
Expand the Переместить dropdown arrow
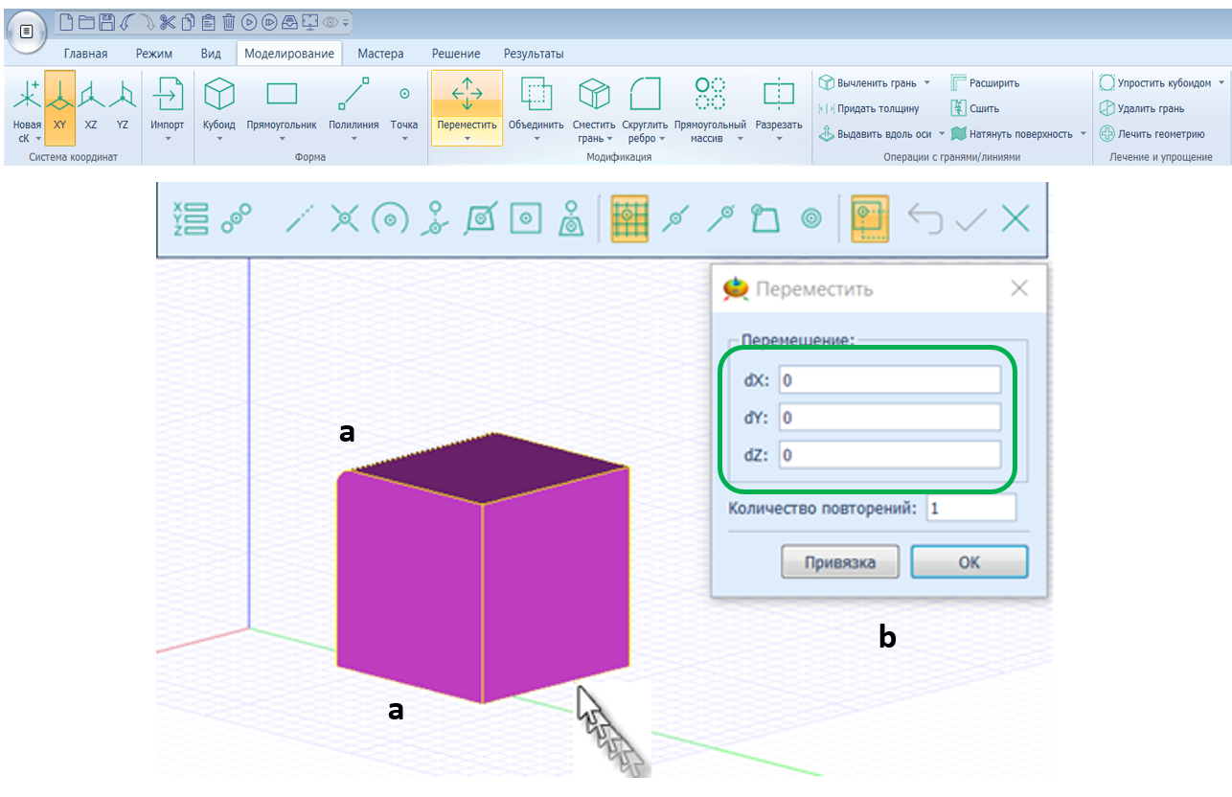(x=467, y=139)
